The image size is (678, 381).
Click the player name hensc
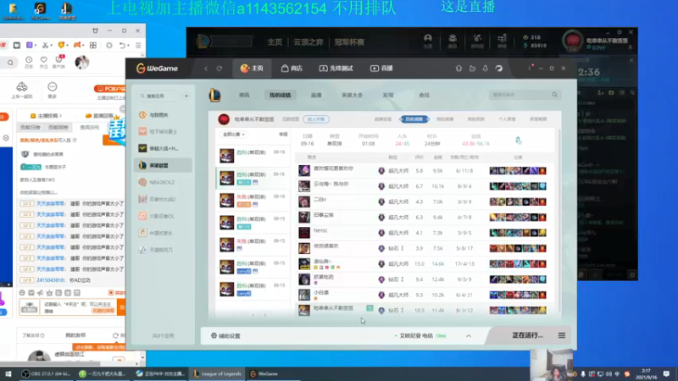[x=320, y=230]
